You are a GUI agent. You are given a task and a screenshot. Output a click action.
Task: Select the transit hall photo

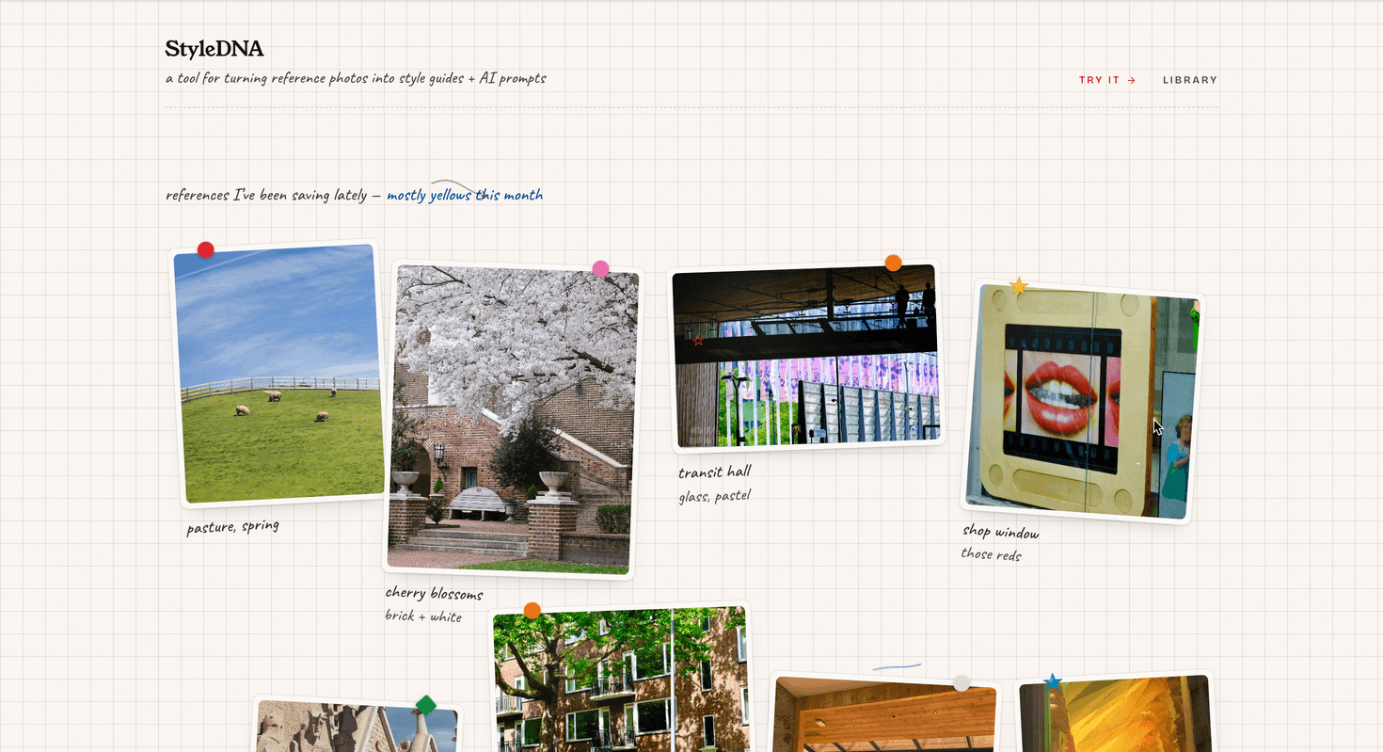coord(806,358)
